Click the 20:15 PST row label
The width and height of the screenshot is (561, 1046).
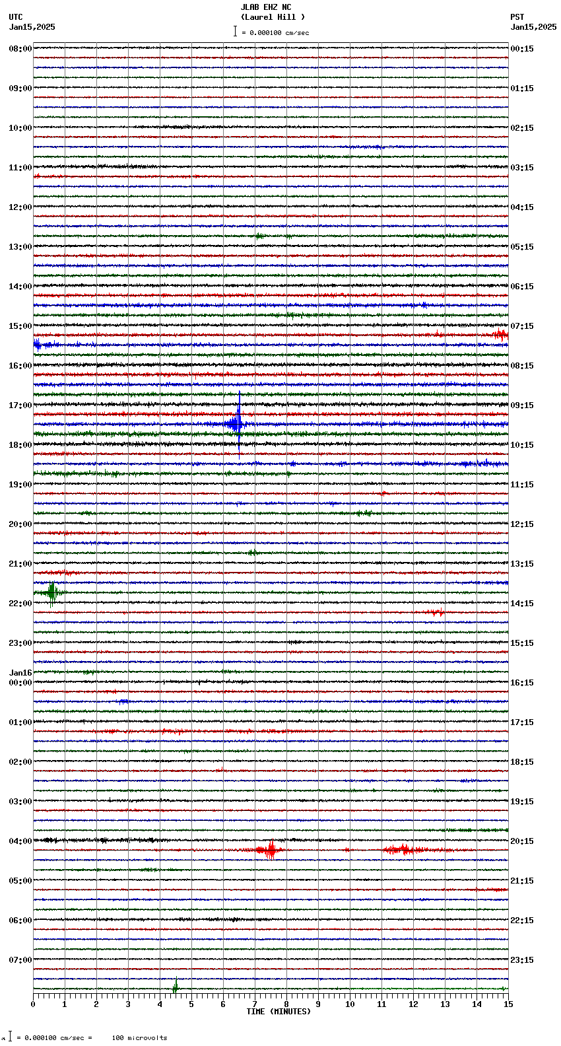522,841
